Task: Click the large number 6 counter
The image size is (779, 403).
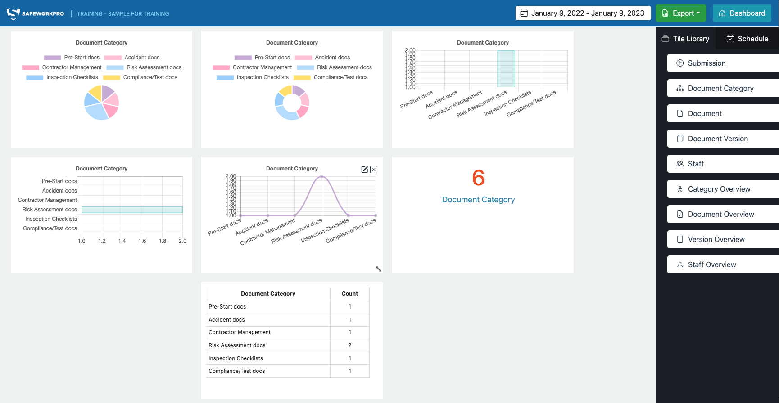Action: (x=478, y=178)
